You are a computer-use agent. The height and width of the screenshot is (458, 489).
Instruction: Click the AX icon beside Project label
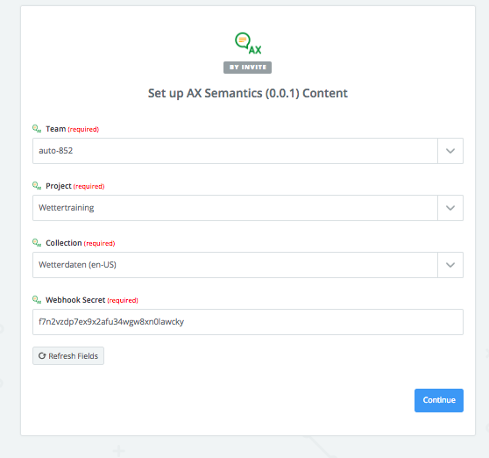pyautogui.click(x=37, y=186)
